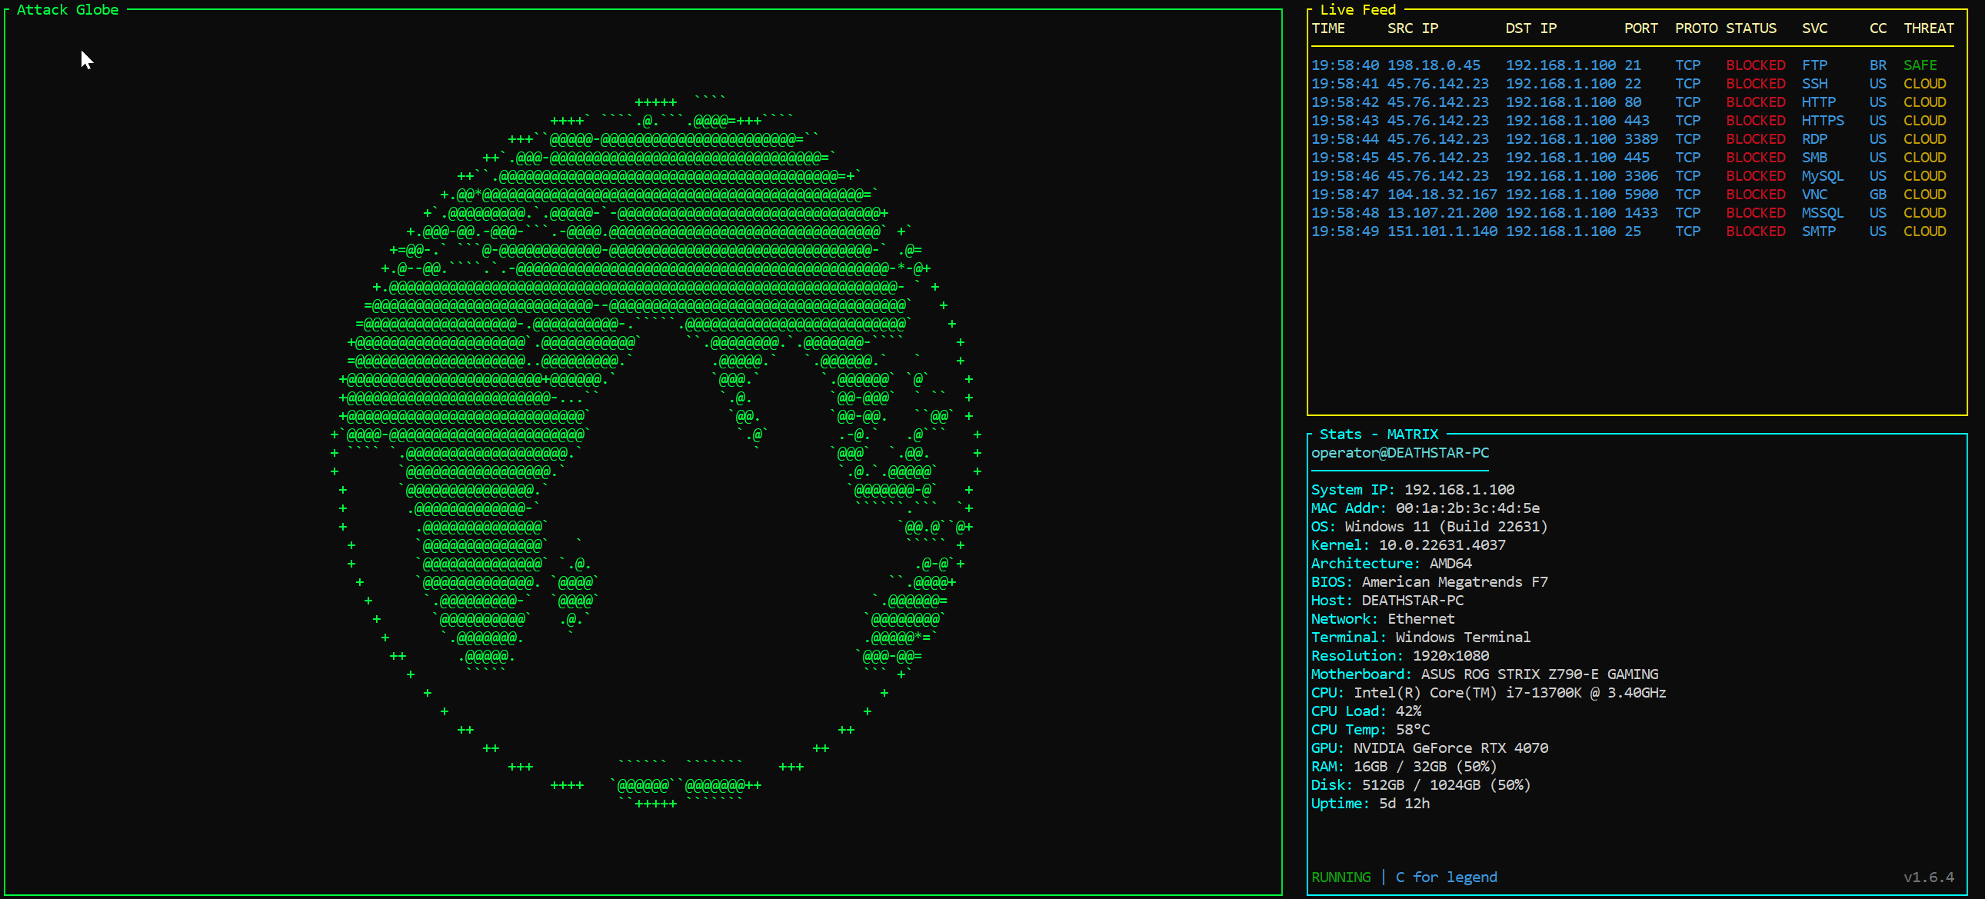
Task: Click the Disk line 512GB / 1024GB
Action: click(x=1421, y=786)
